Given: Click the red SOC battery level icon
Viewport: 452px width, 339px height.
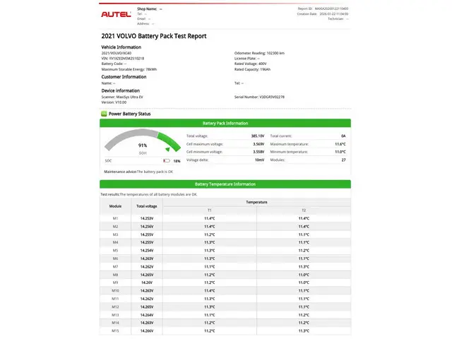Looking at the screenshot, I should [167, 160].
